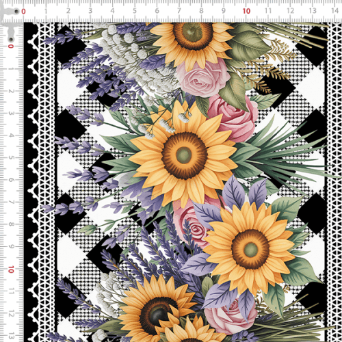The height and width of the screenshot is (342, 342).
Task: Select the number 12 on the vertical ruler
Action: point(11,314)
